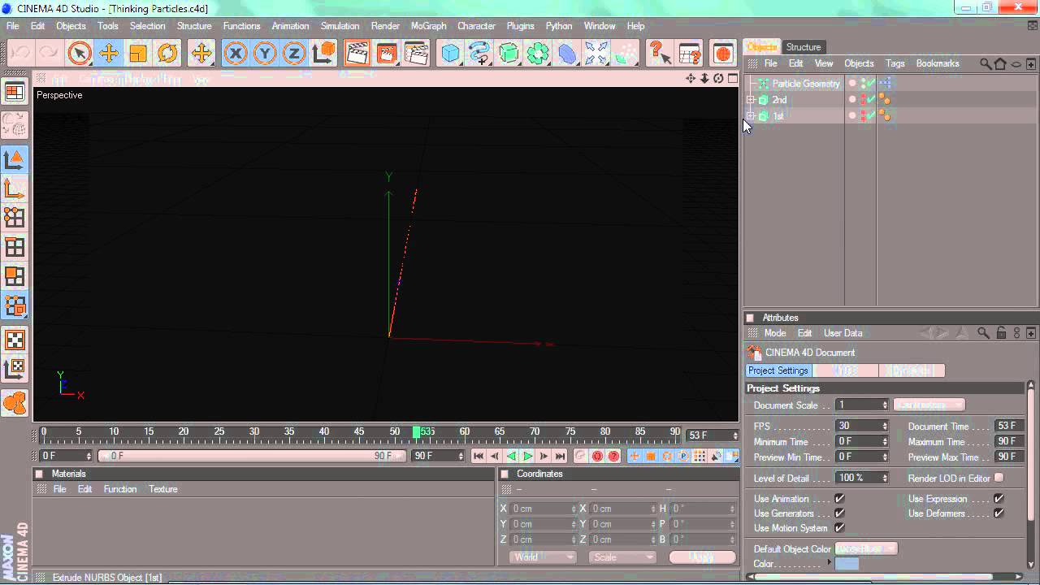Image resolution: width=1040 pixels, height=585 pixels.
Task: Open the NURBS generators green cube icon
Action: tap(509, 54)
